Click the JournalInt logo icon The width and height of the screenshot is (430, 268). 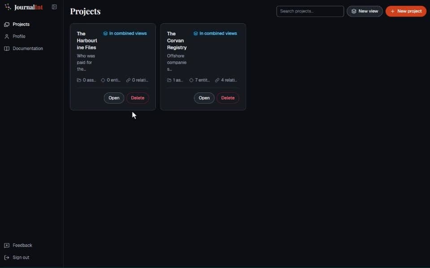(8, 7)
